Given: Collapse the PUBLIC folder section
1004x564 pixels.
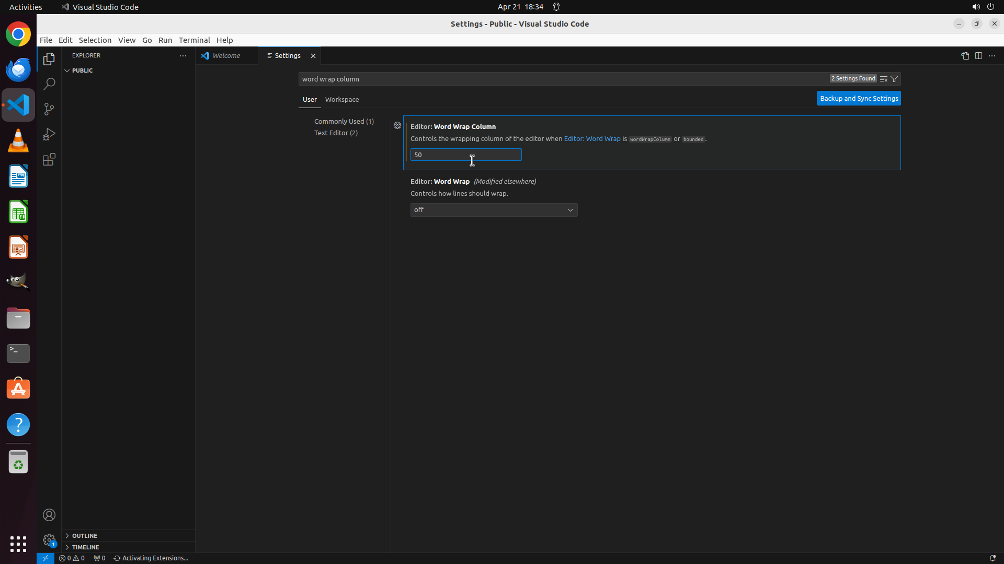Looking at the screenshot, I should [82, 70].
